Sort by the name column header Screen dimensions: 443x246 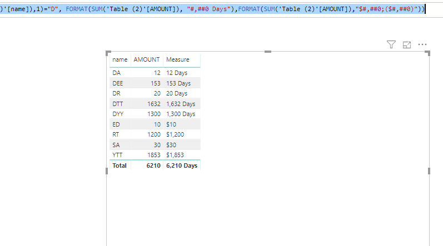pos(120,59)
